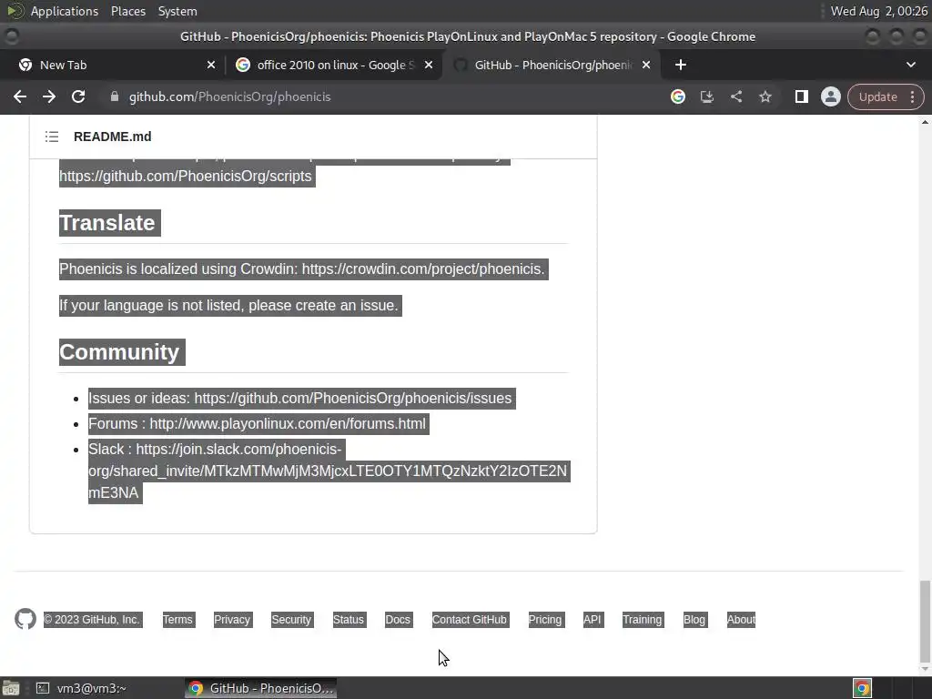Open the Applications menu
The height and width of the screenshot is (699, 932).
[65, 11]
